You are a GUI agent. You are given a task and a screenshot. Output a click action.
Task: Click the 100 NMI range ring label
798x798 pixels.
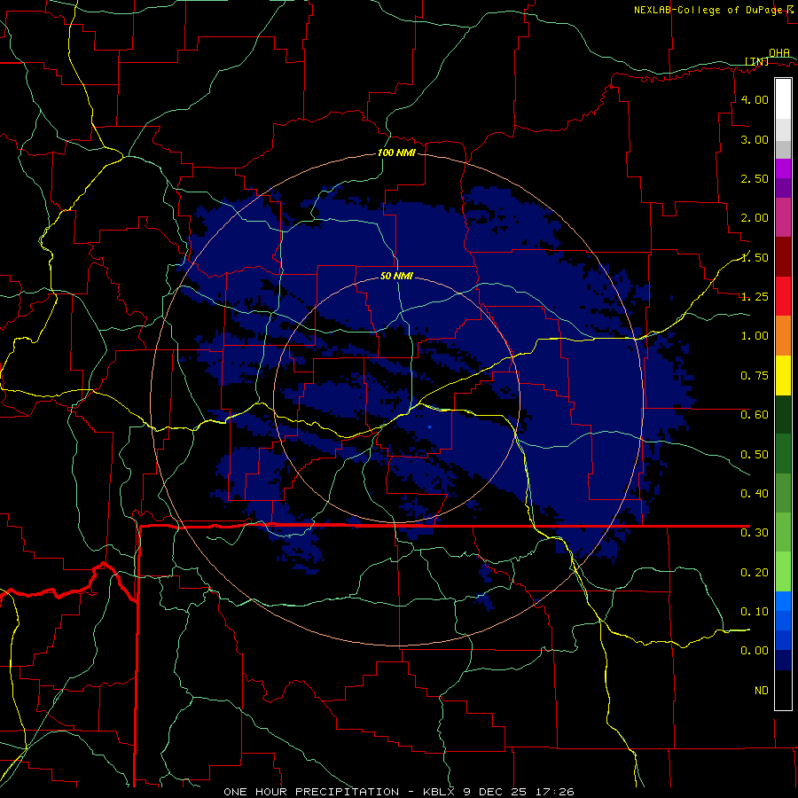coord(396,153)
